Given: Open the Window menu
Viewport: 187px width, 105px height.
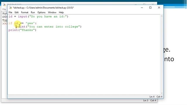Looking at the screenshot, I should click(52, 12).
